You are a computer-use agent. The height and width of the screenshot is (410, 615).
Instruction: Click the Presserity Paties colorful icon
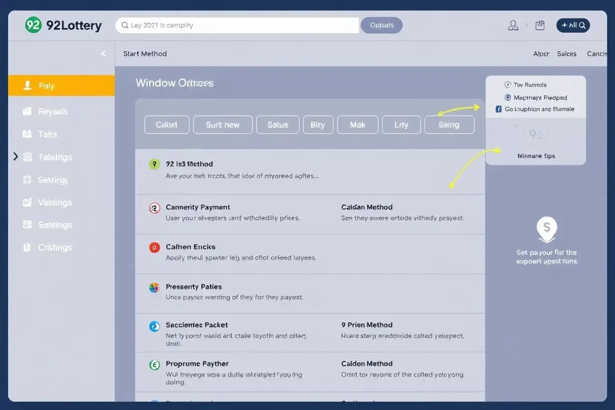click(154, 288)
